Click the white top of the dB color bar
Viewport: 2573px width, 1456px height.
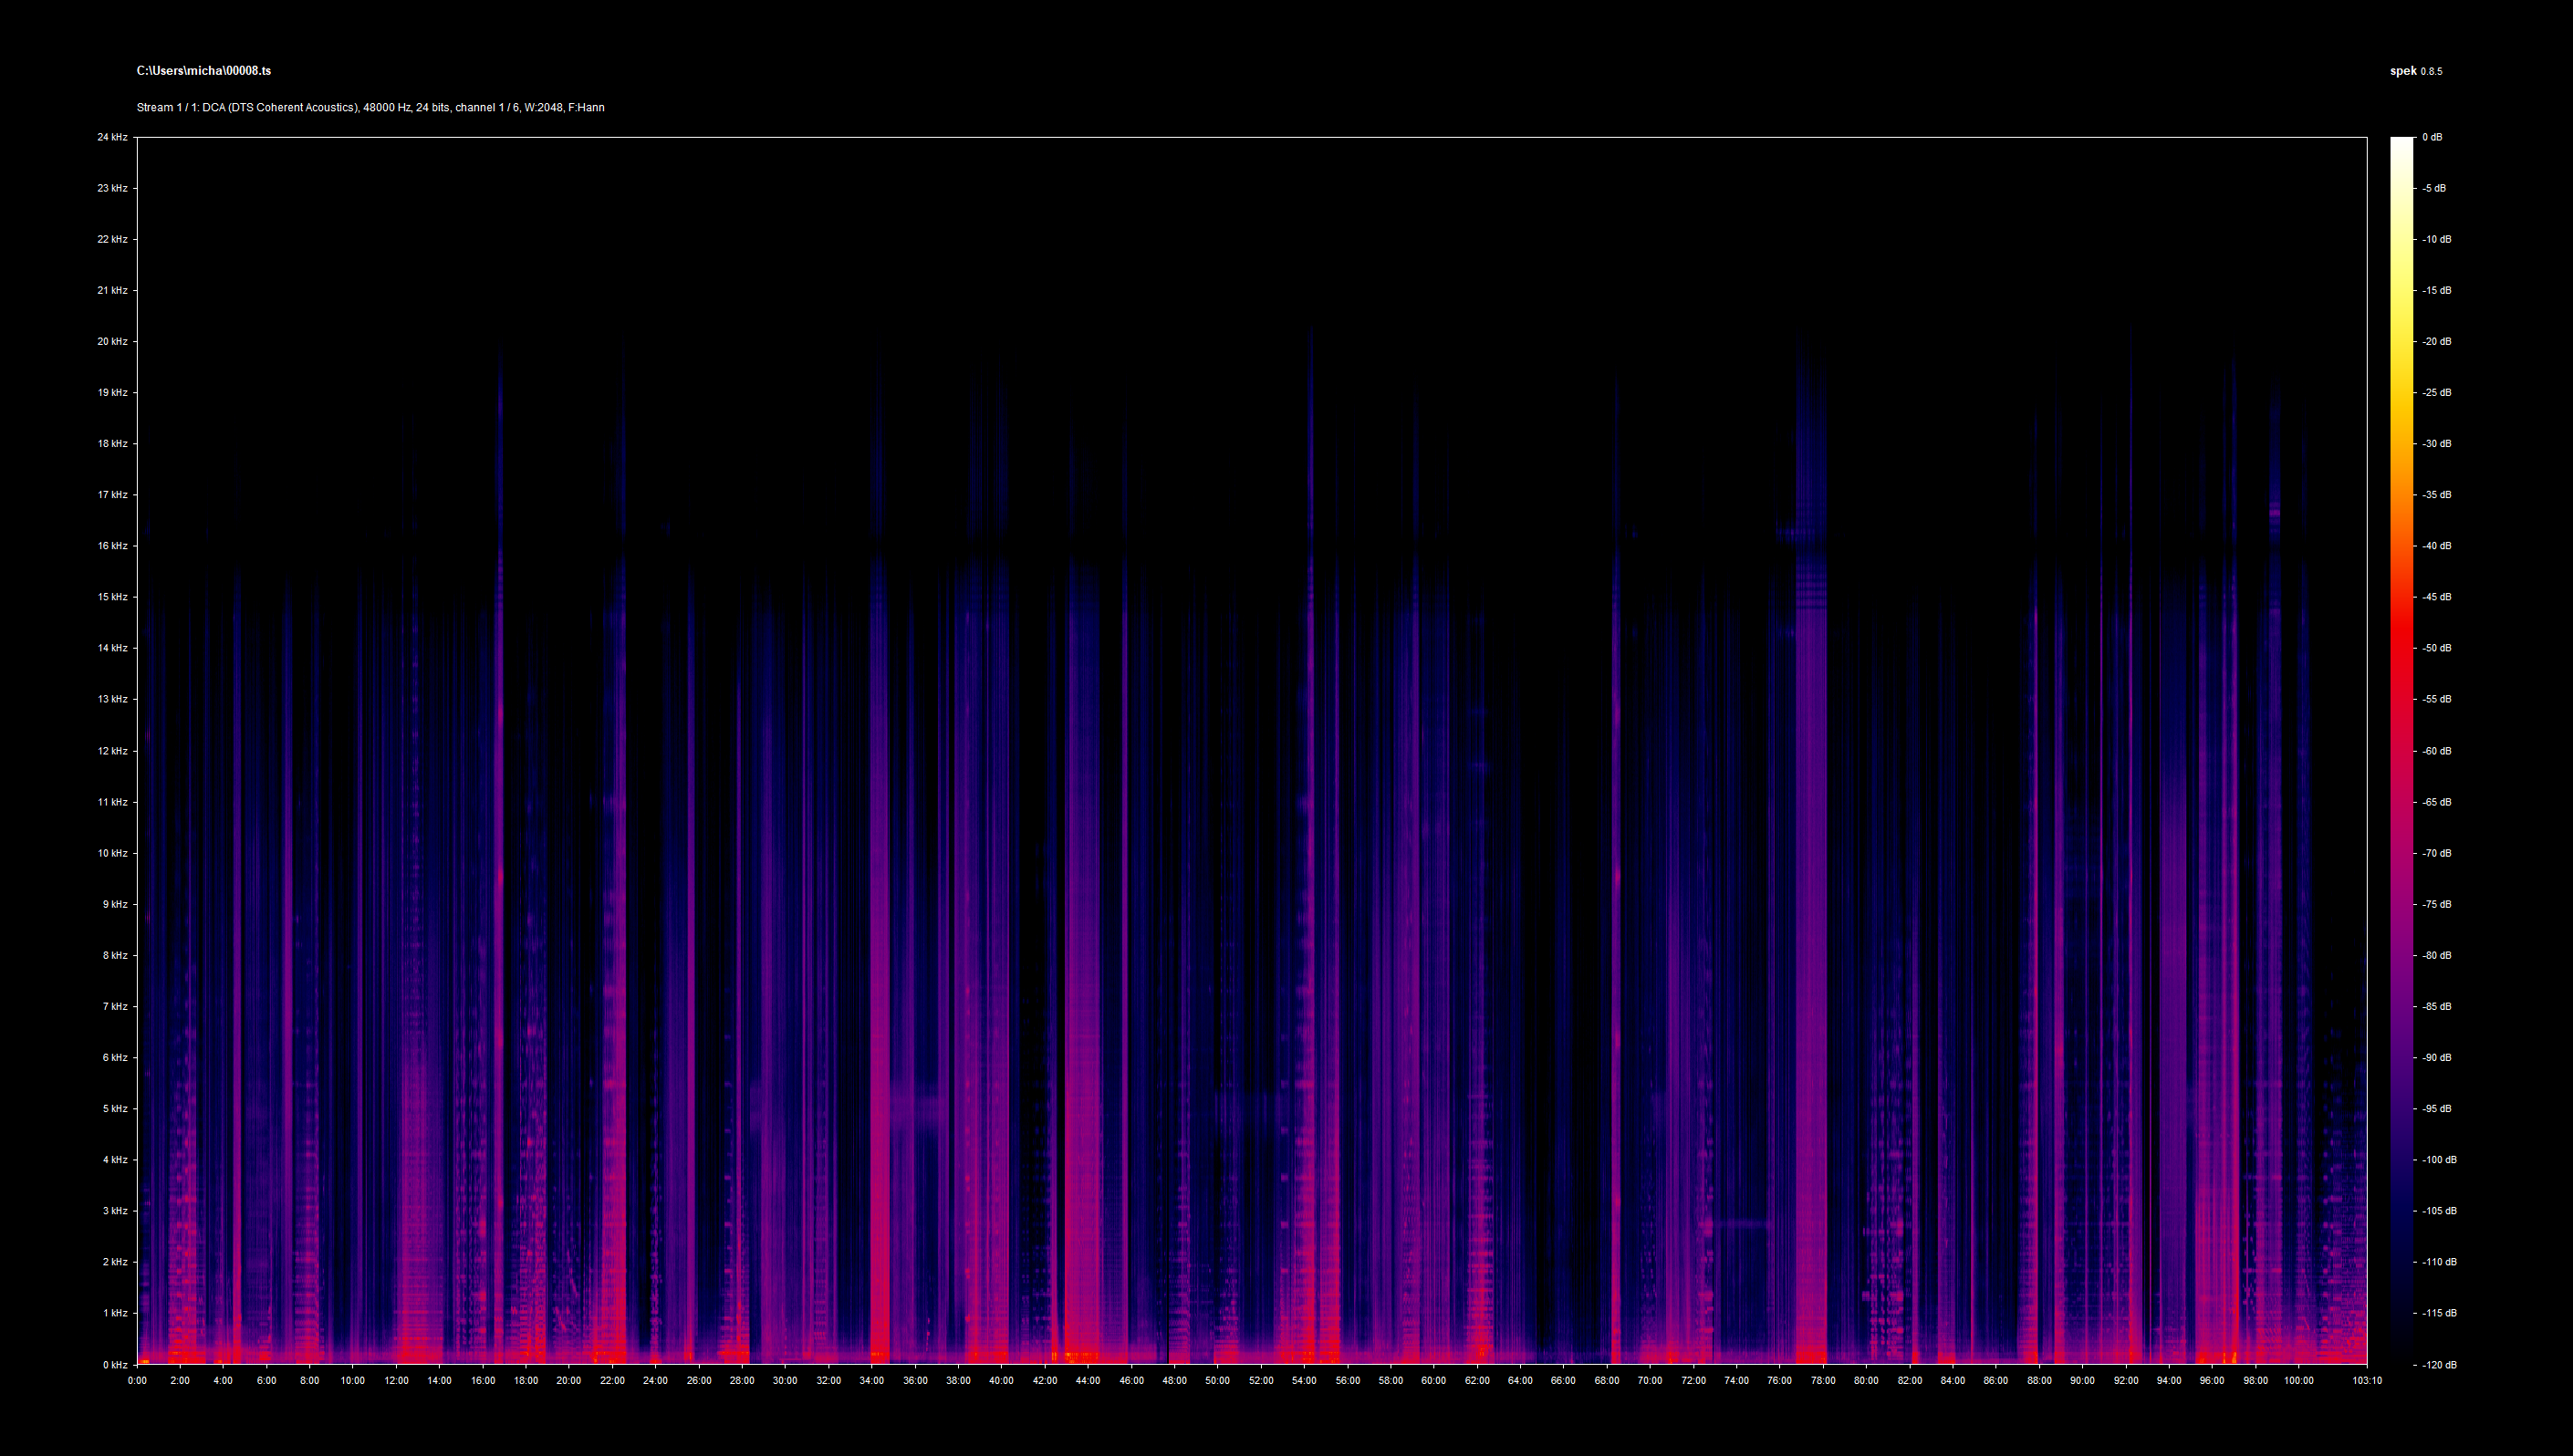[x=2401, y=145]
